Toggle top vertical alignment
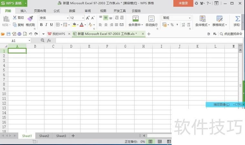 tap(101, 18)
